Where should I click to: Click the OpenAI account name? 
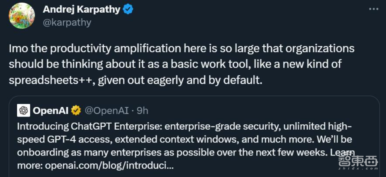[51, 111]
